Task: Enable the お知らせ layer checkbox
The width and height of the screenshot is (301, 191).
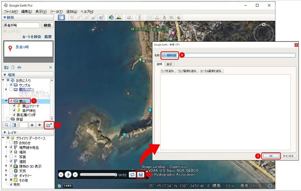Action: click(x=11, y=143)
